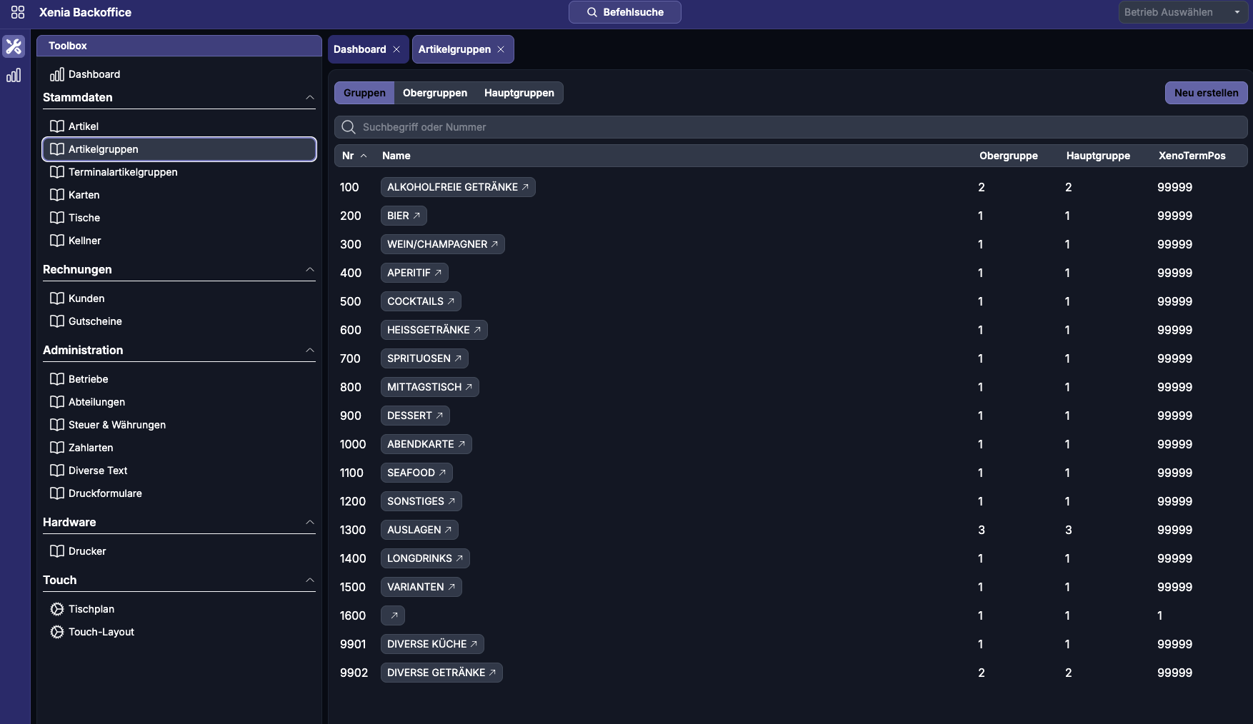Open the Befehlsuche command search
The width and height of the screenshot is (1253, 724).
click(x=624, y=12)
